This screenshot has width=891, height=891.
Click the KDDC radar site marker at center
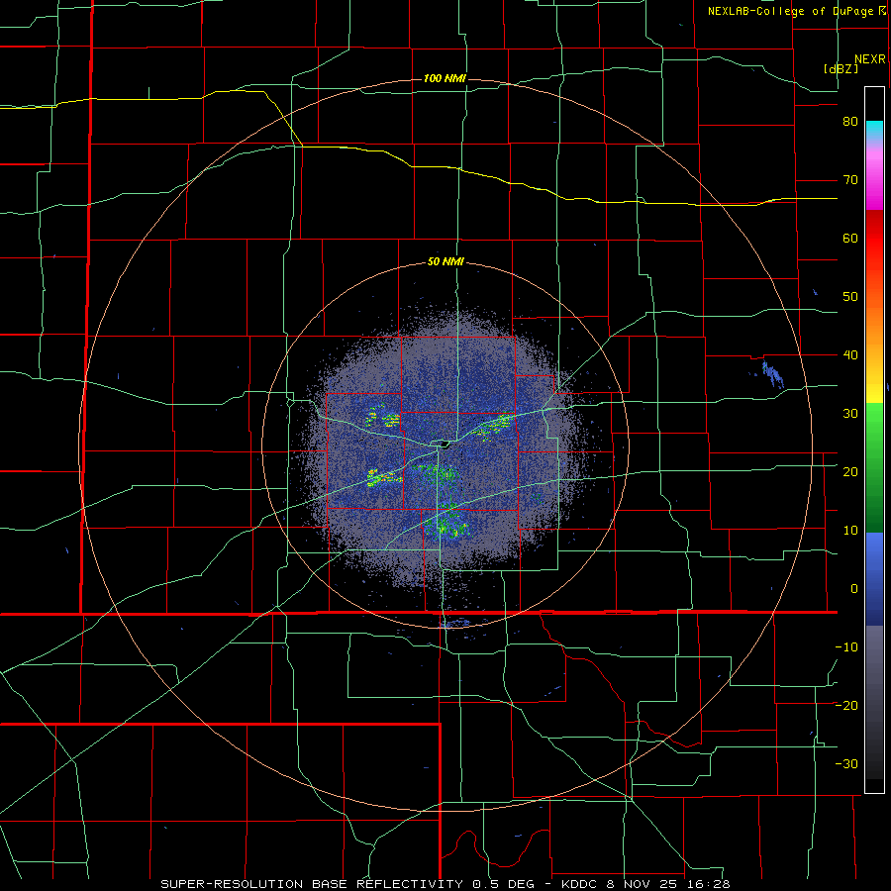tap(444, 444)
